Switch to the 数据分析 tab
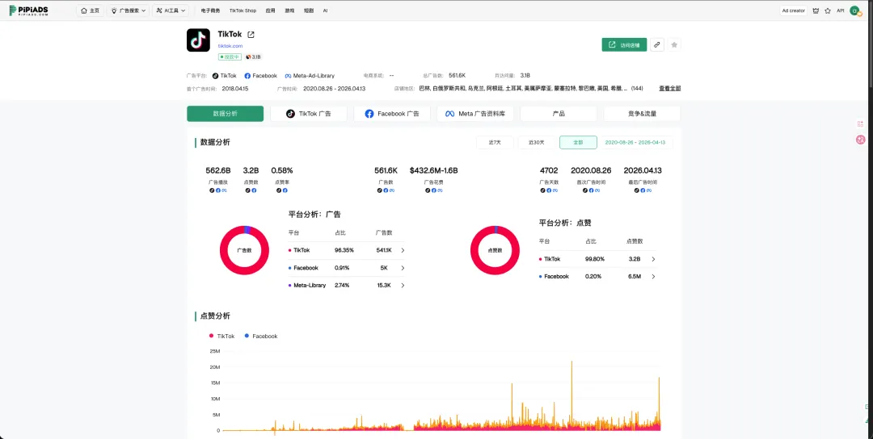 tap(225, 113)
